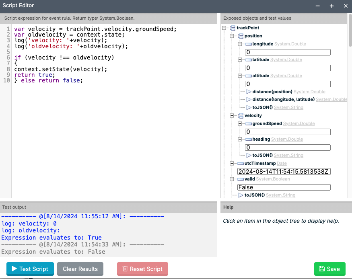The image size is (352, 279).
Task: Click the Reset Script button
Action: 142,269
